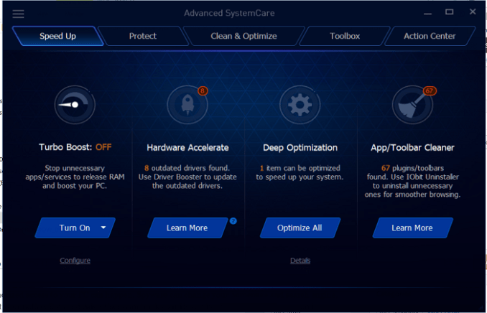Click the 'Stop unnecessary apps/services' description

[75, 177]
